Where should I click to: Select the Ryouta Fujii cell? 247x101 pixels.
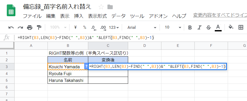pyautogui.click(x=68, y=74)
